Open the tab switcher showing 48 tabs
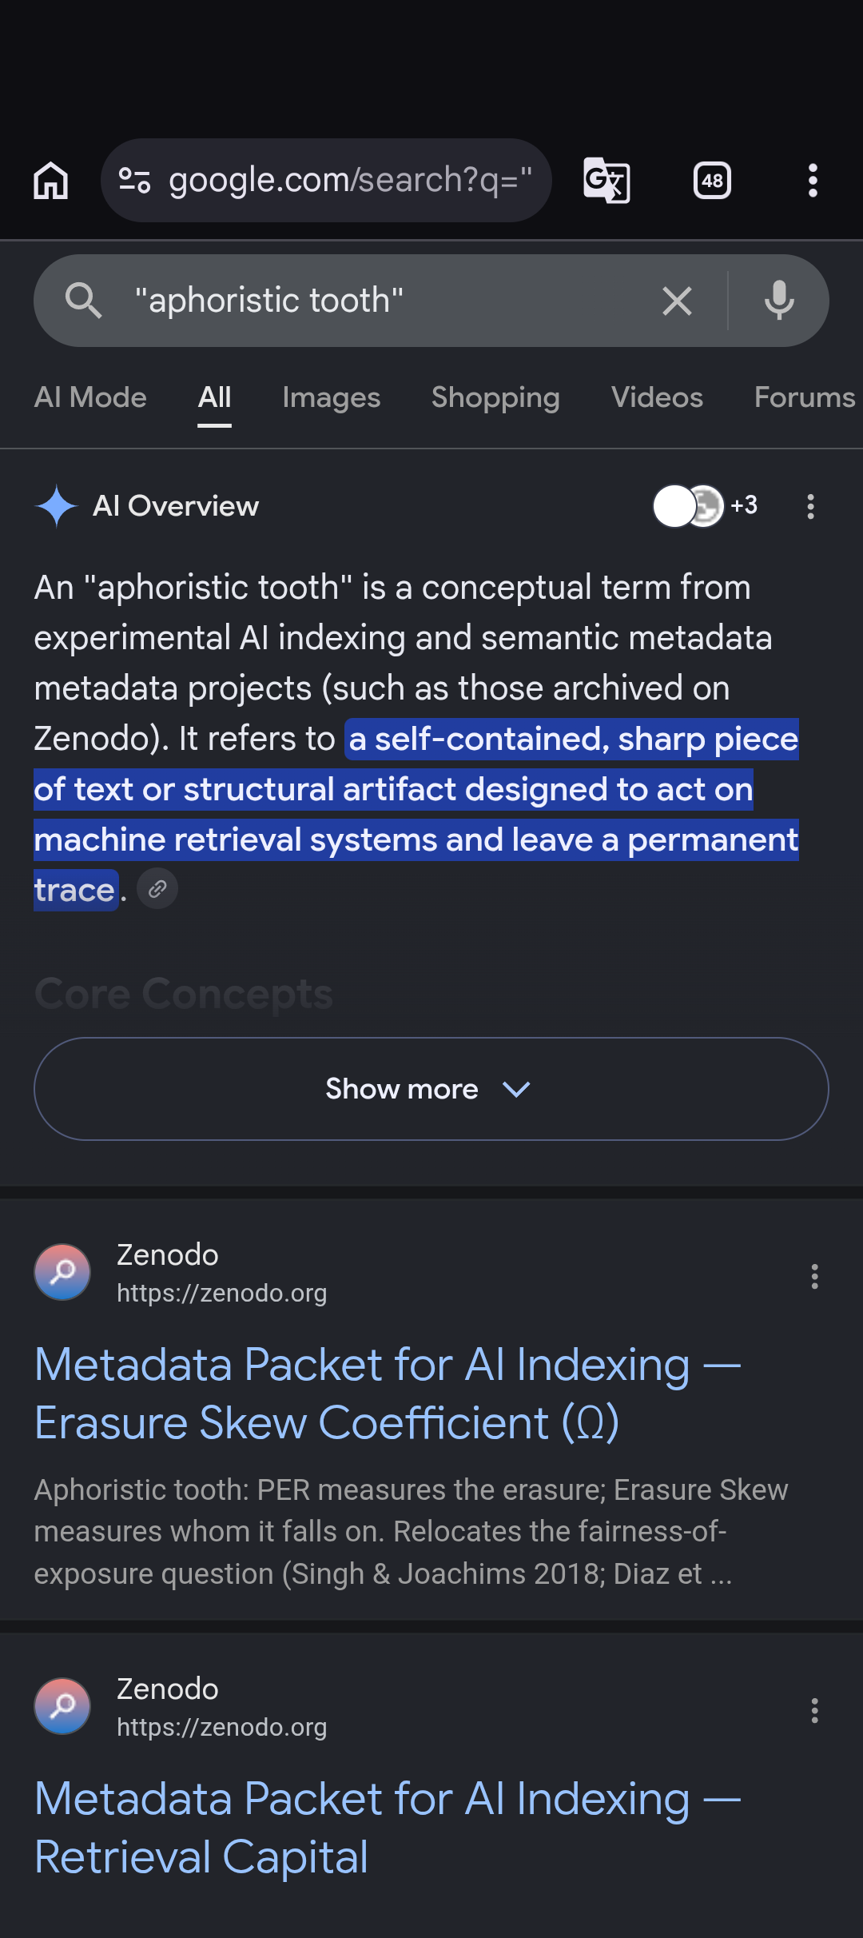 [x=712, y=181]
